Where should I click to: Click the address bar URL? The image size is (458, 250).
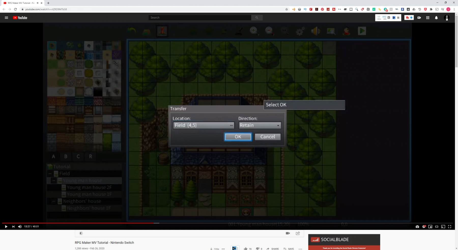46,9
